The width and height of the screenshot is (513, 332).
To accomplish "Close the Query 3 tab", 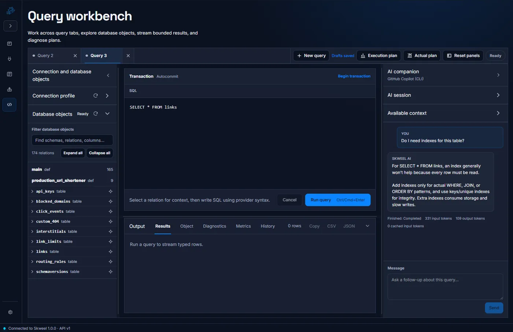I will pyautogui.click(x=128, y=56).
